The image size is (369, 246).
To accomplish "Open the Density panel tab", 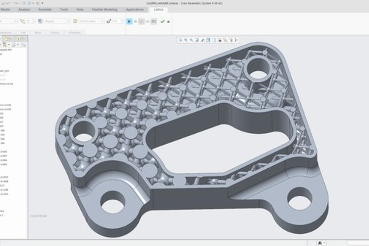I will (x=56, y=32).
